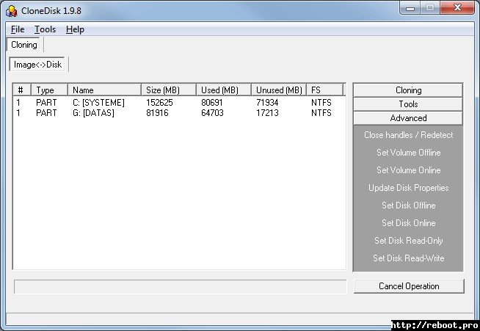Select the C: [SYSTEME] partition row
The image size is (480, 331).
pyautogui.click(x=179, y=103)
